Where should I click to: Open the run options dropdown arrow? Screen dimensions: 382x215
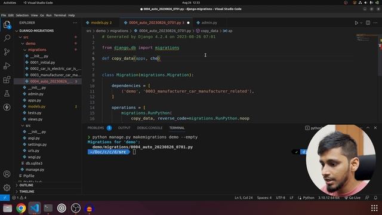click(361, 23)
